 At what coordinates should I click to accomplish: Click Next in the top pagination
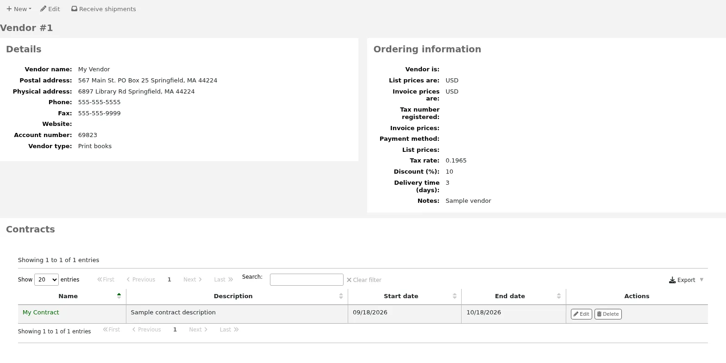193,280
